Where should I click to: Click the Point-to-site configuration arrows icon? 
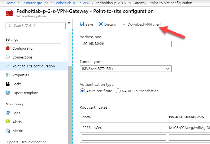tap(8, 66)
